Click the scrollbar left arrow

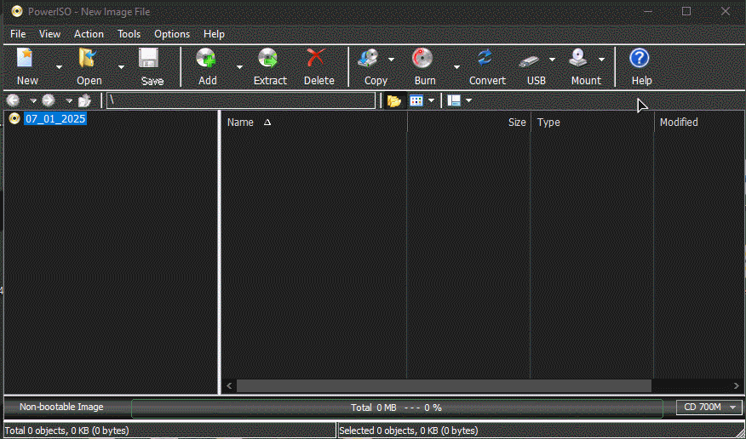coord(229,385)
